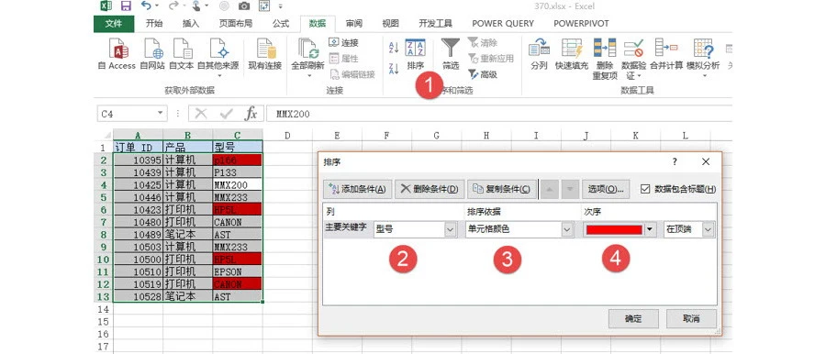Switch to the POWER QUERY tab
This screenshot has height=354, width=826.
click(x=503, y=24)
